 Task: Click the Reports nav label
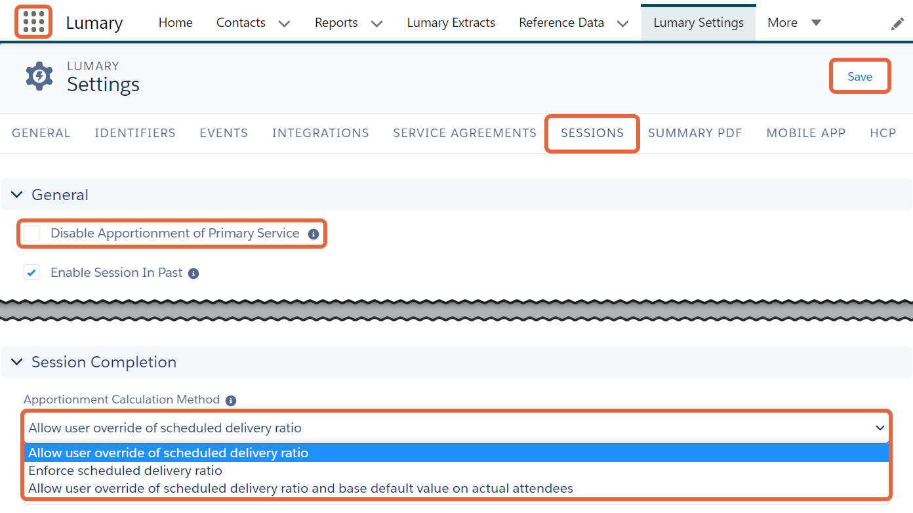coord(336,23)
